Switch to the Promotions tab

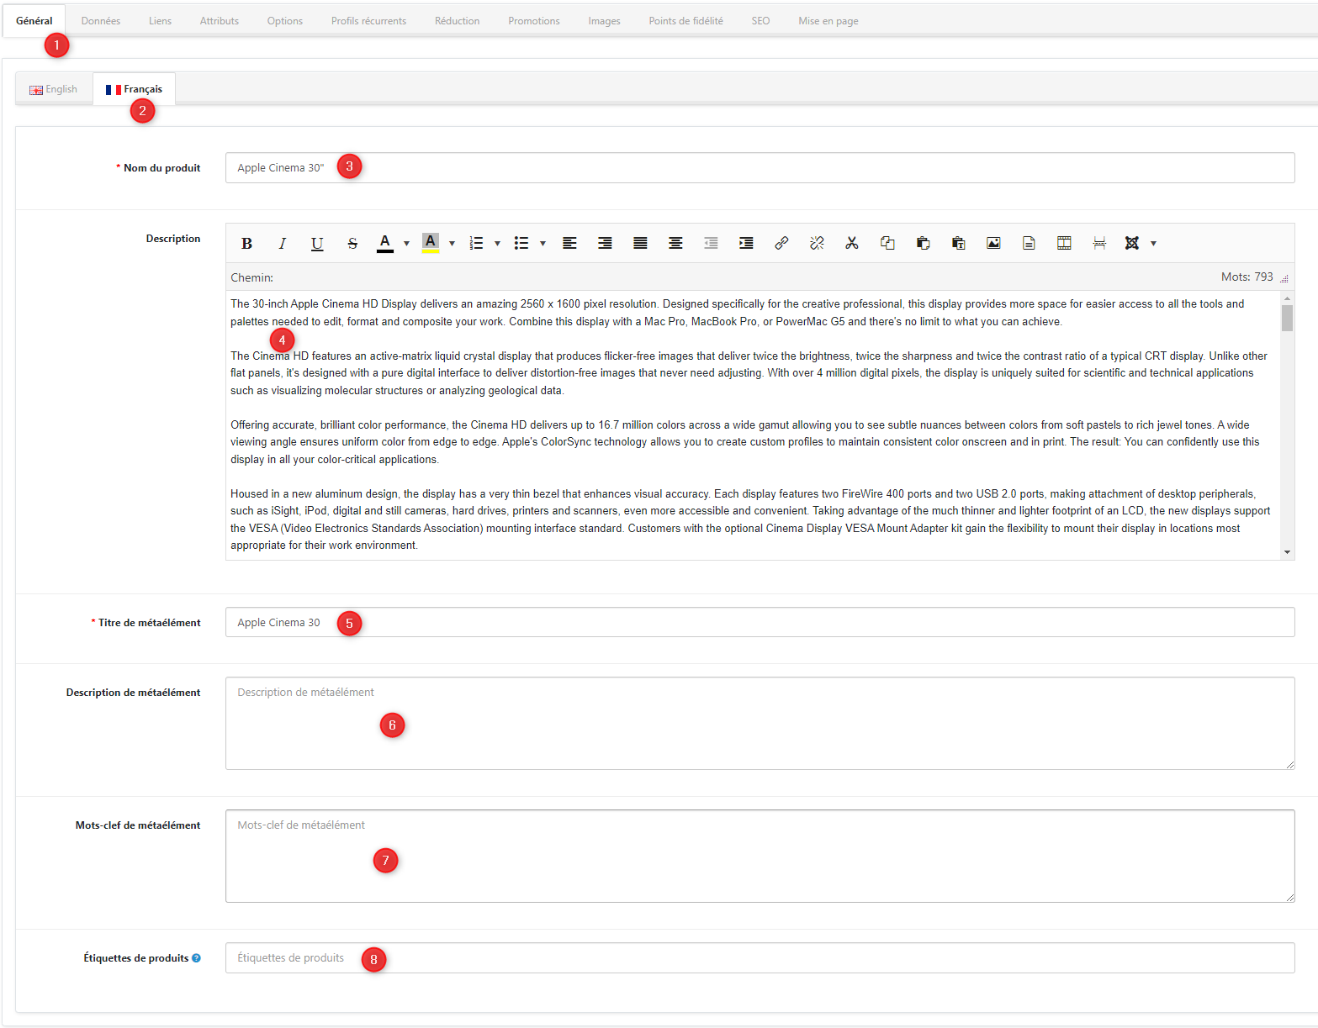click(x=534, y=21)
